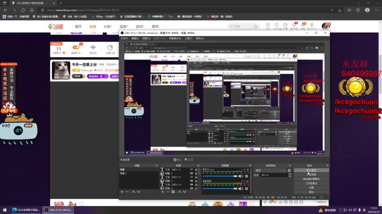
Task: Click the 工作室模式 studio mode button
Action: (x=311, y=184)
